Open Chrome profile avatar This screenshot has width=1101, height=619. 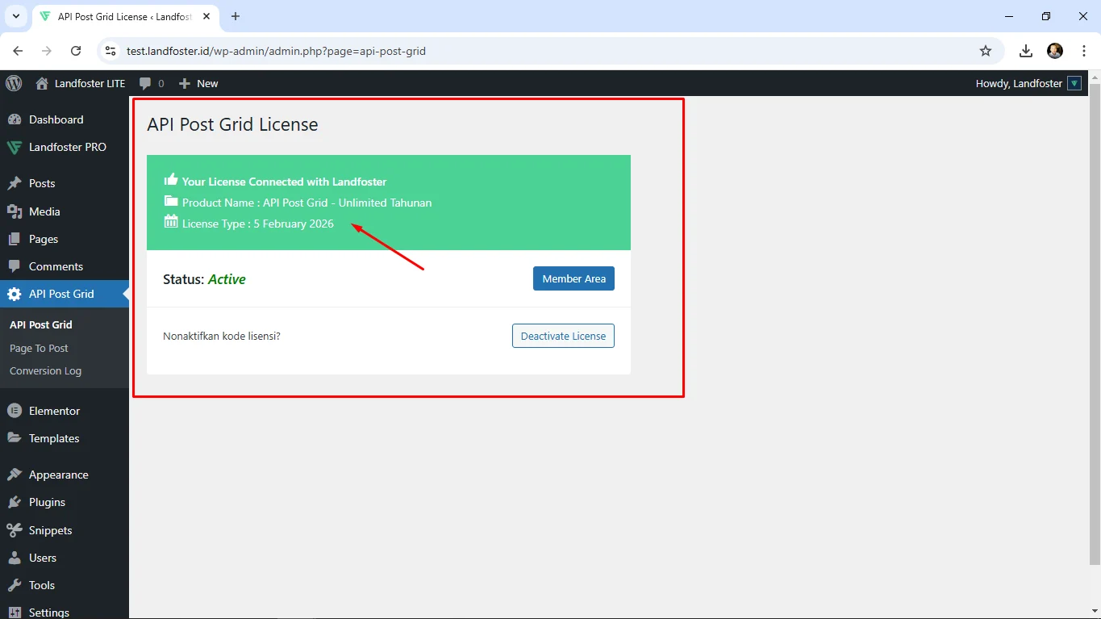coord(1055,51)
